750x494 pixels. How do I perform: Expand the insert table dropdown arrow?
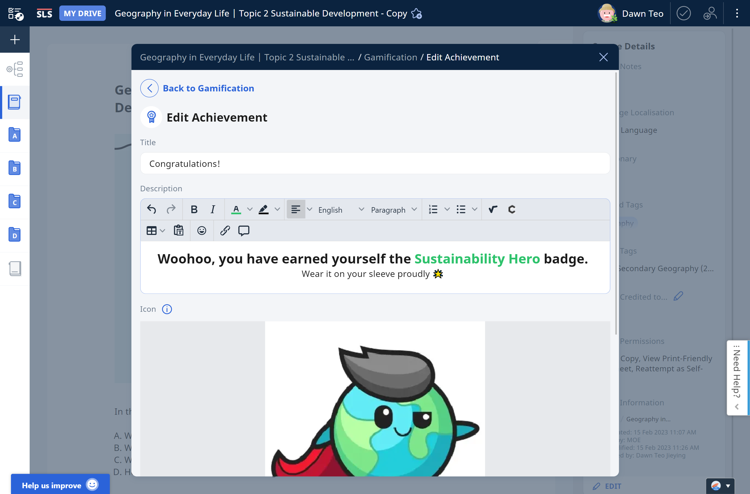click(163, 231)
